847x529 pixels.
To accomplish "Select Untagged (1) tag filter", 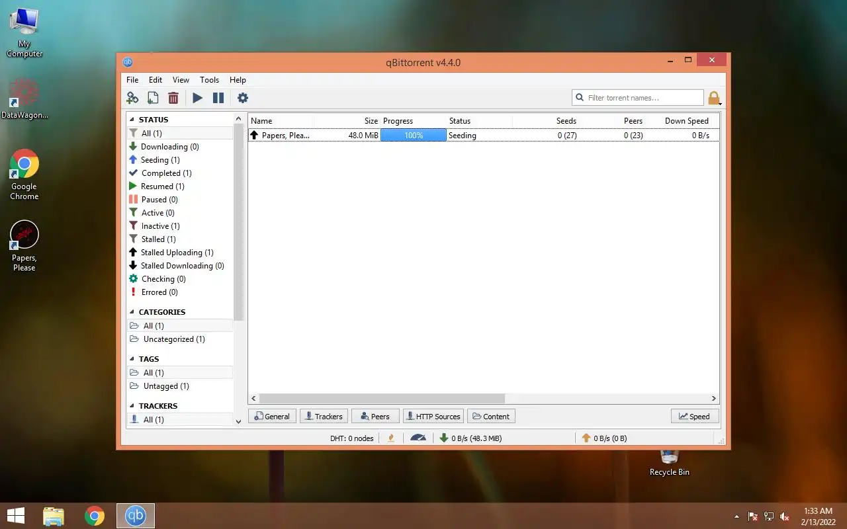I will pos(180,386).
